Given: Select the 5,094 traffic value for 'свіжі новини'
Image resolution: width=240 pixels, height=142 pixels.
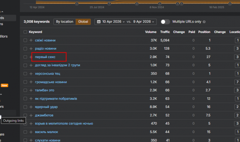Looking at the screenshot, I should (165, 40).
